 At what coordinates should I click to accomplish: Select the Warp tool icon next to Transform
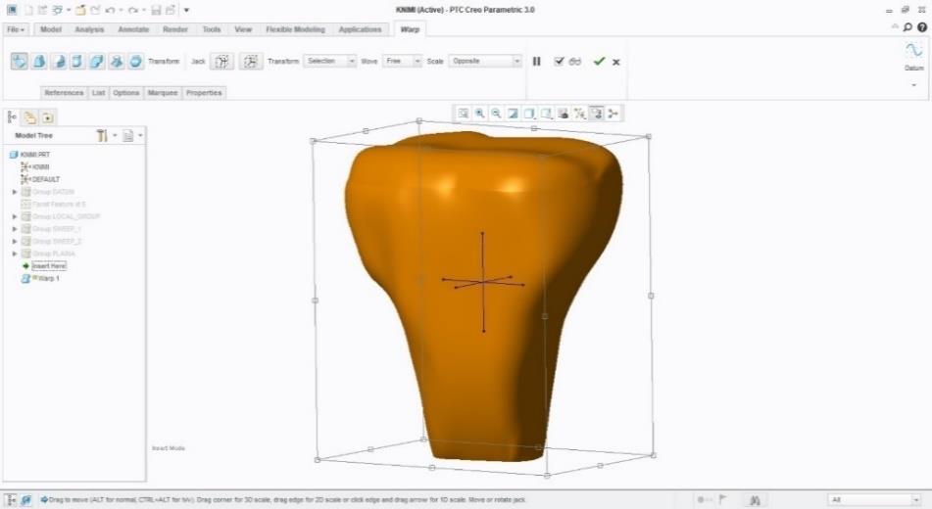coord(39,61)
